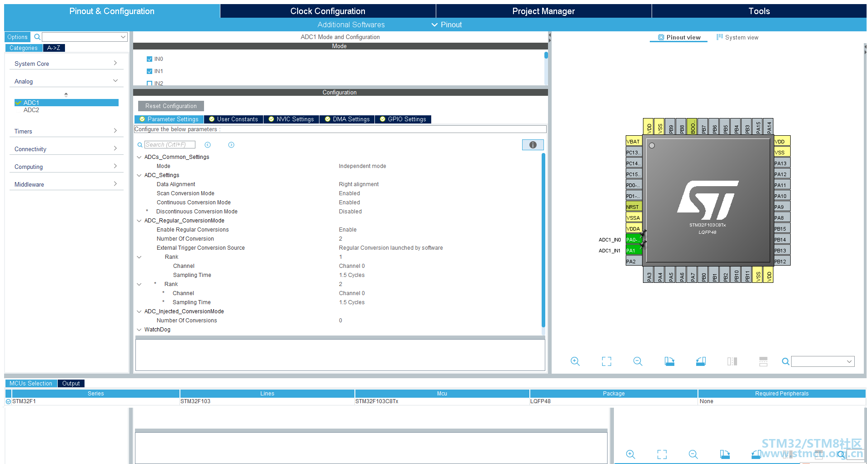
Task: Enable the IN2 channel checkbox
Action: 149,83
